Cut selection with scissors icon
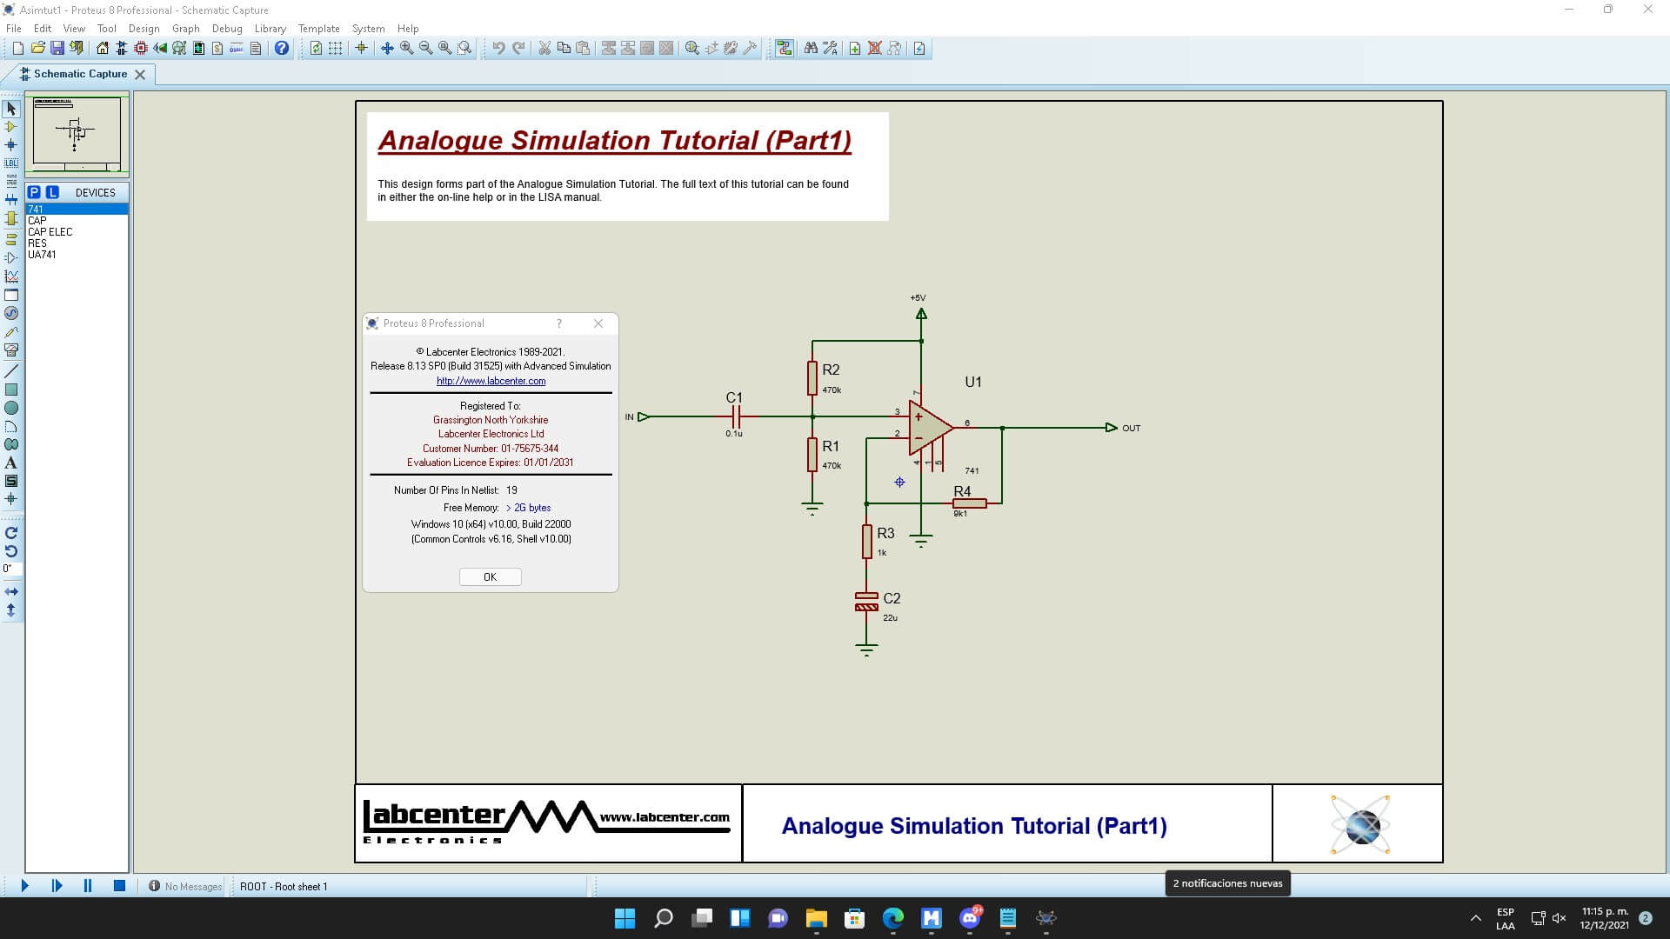The image size is (1670, 939). pyautogui.click(x=544, y=49)
